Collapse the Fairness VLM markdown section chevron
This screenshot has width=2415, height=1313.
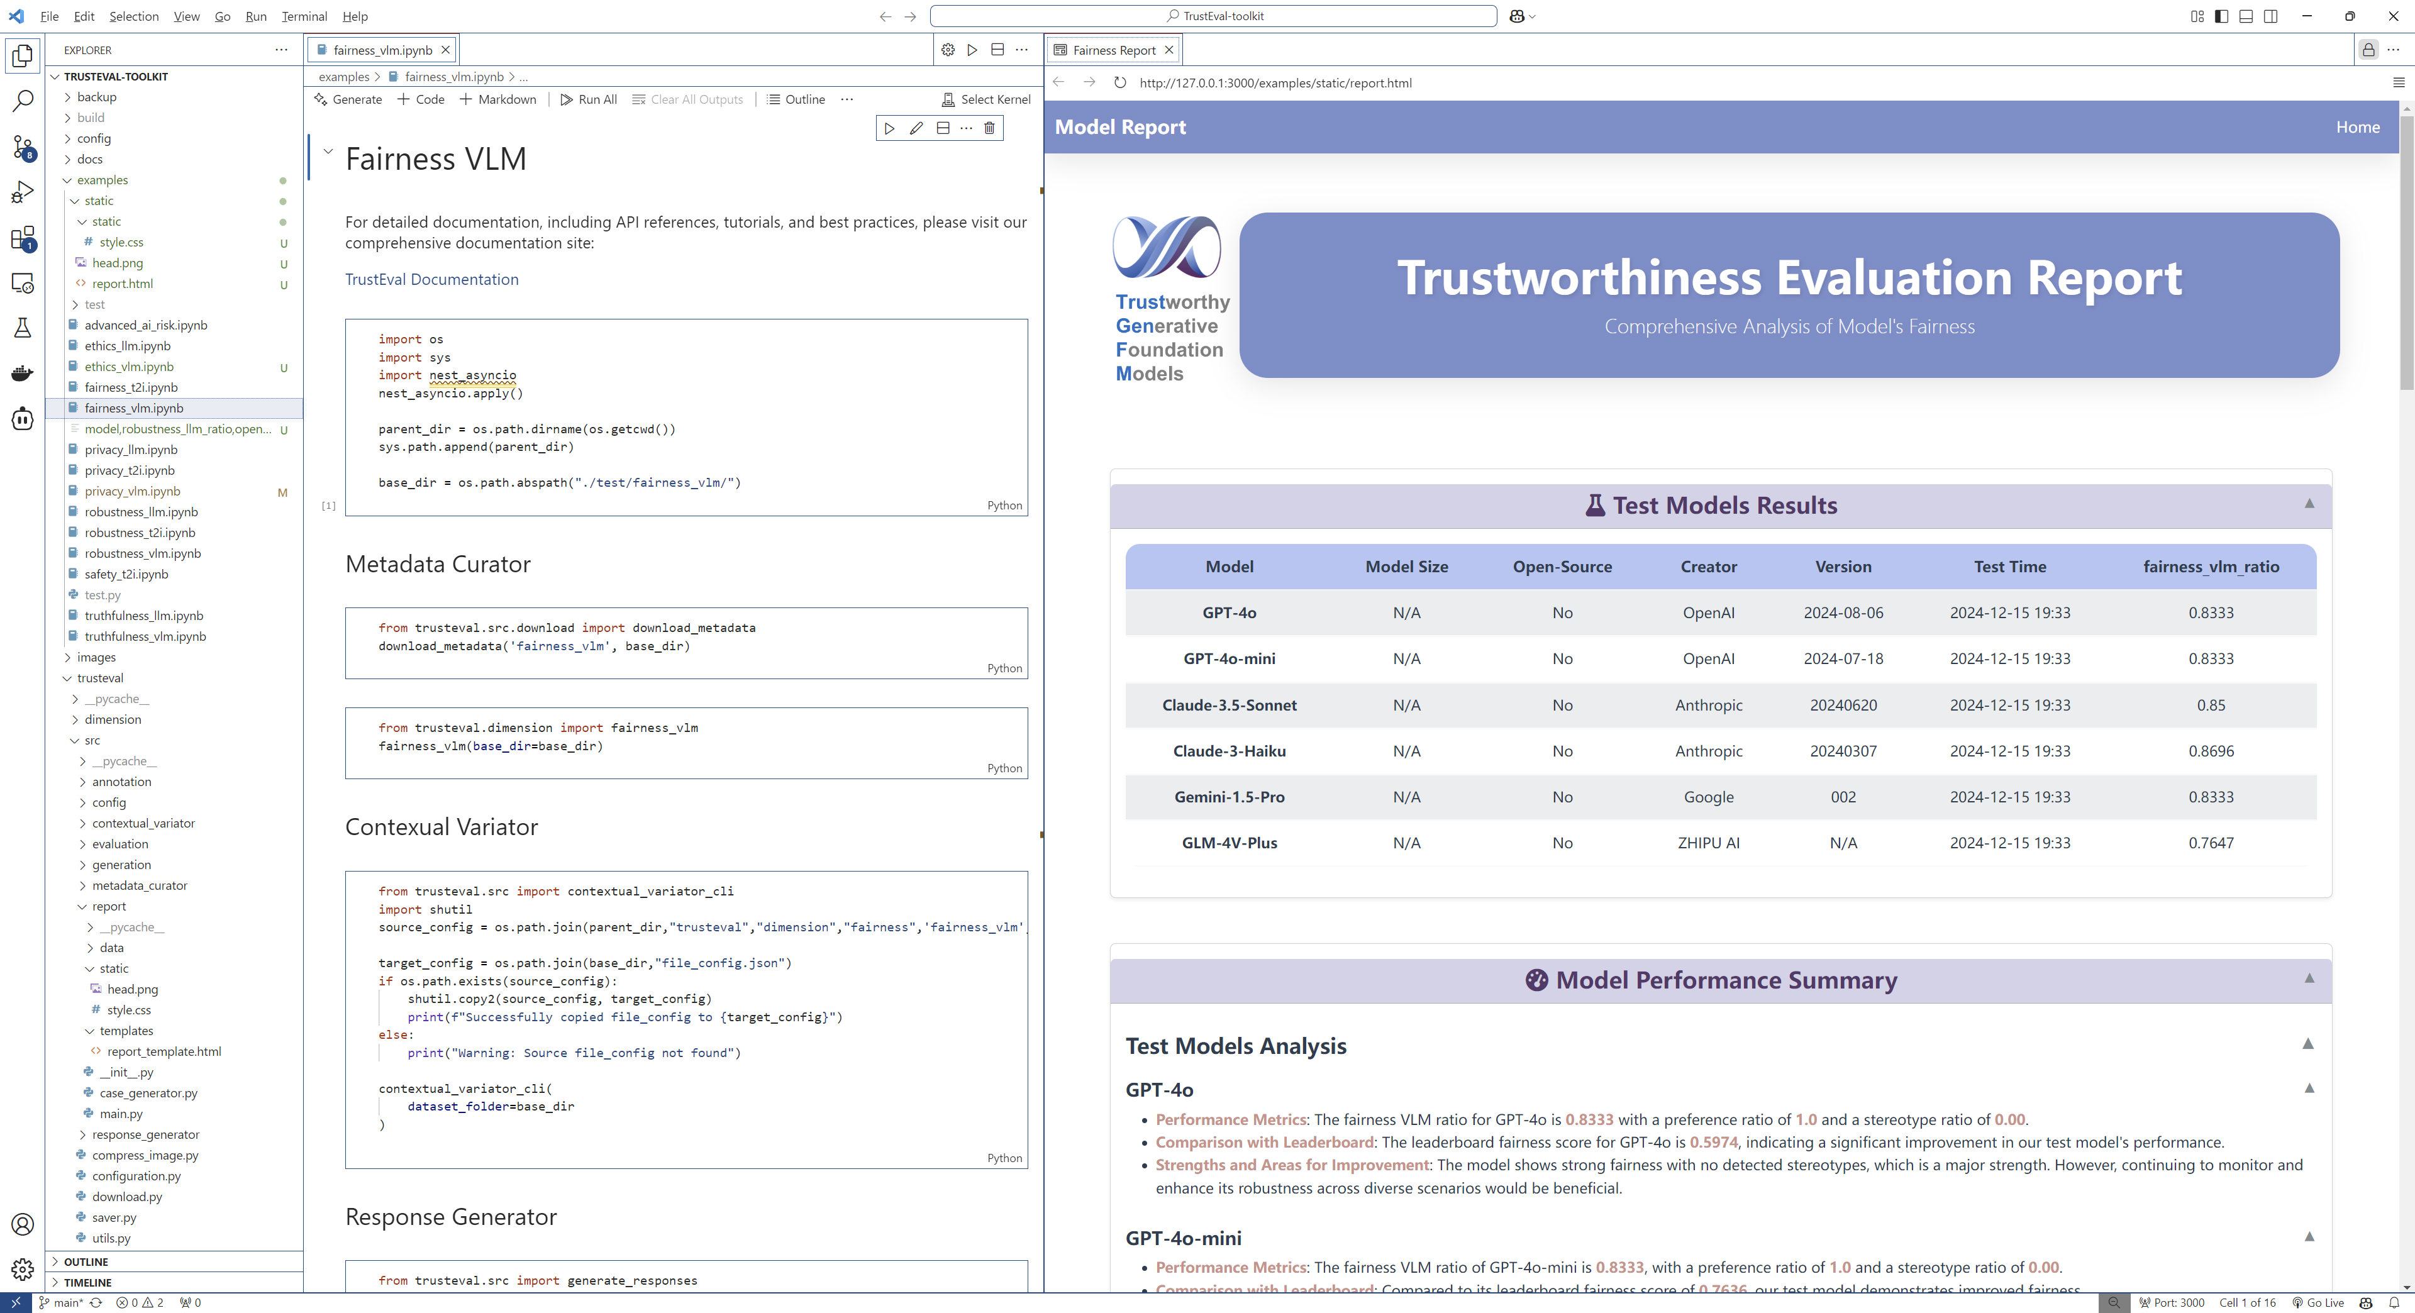pos(328,151)
